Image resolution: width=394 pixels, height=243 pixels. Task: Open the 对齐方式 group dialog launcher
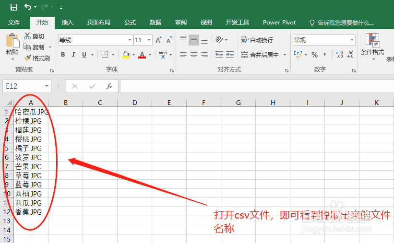[x=287, y=71]
